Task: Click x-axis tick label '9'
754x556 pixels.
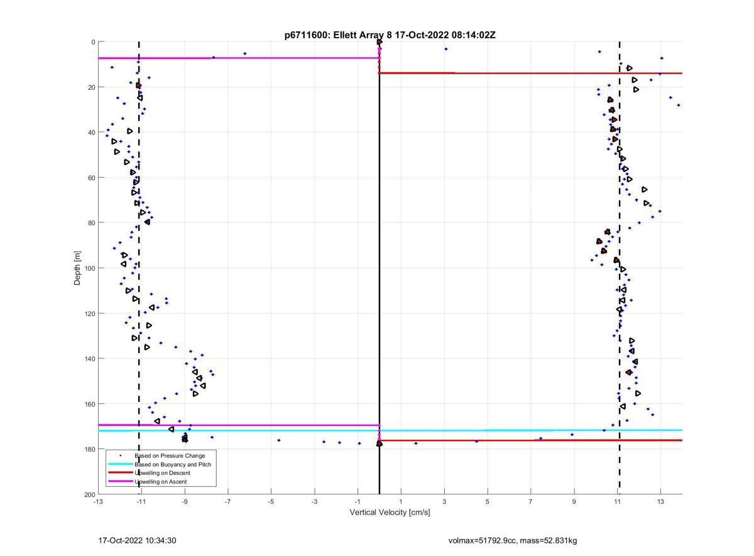Action: point(574,502)
